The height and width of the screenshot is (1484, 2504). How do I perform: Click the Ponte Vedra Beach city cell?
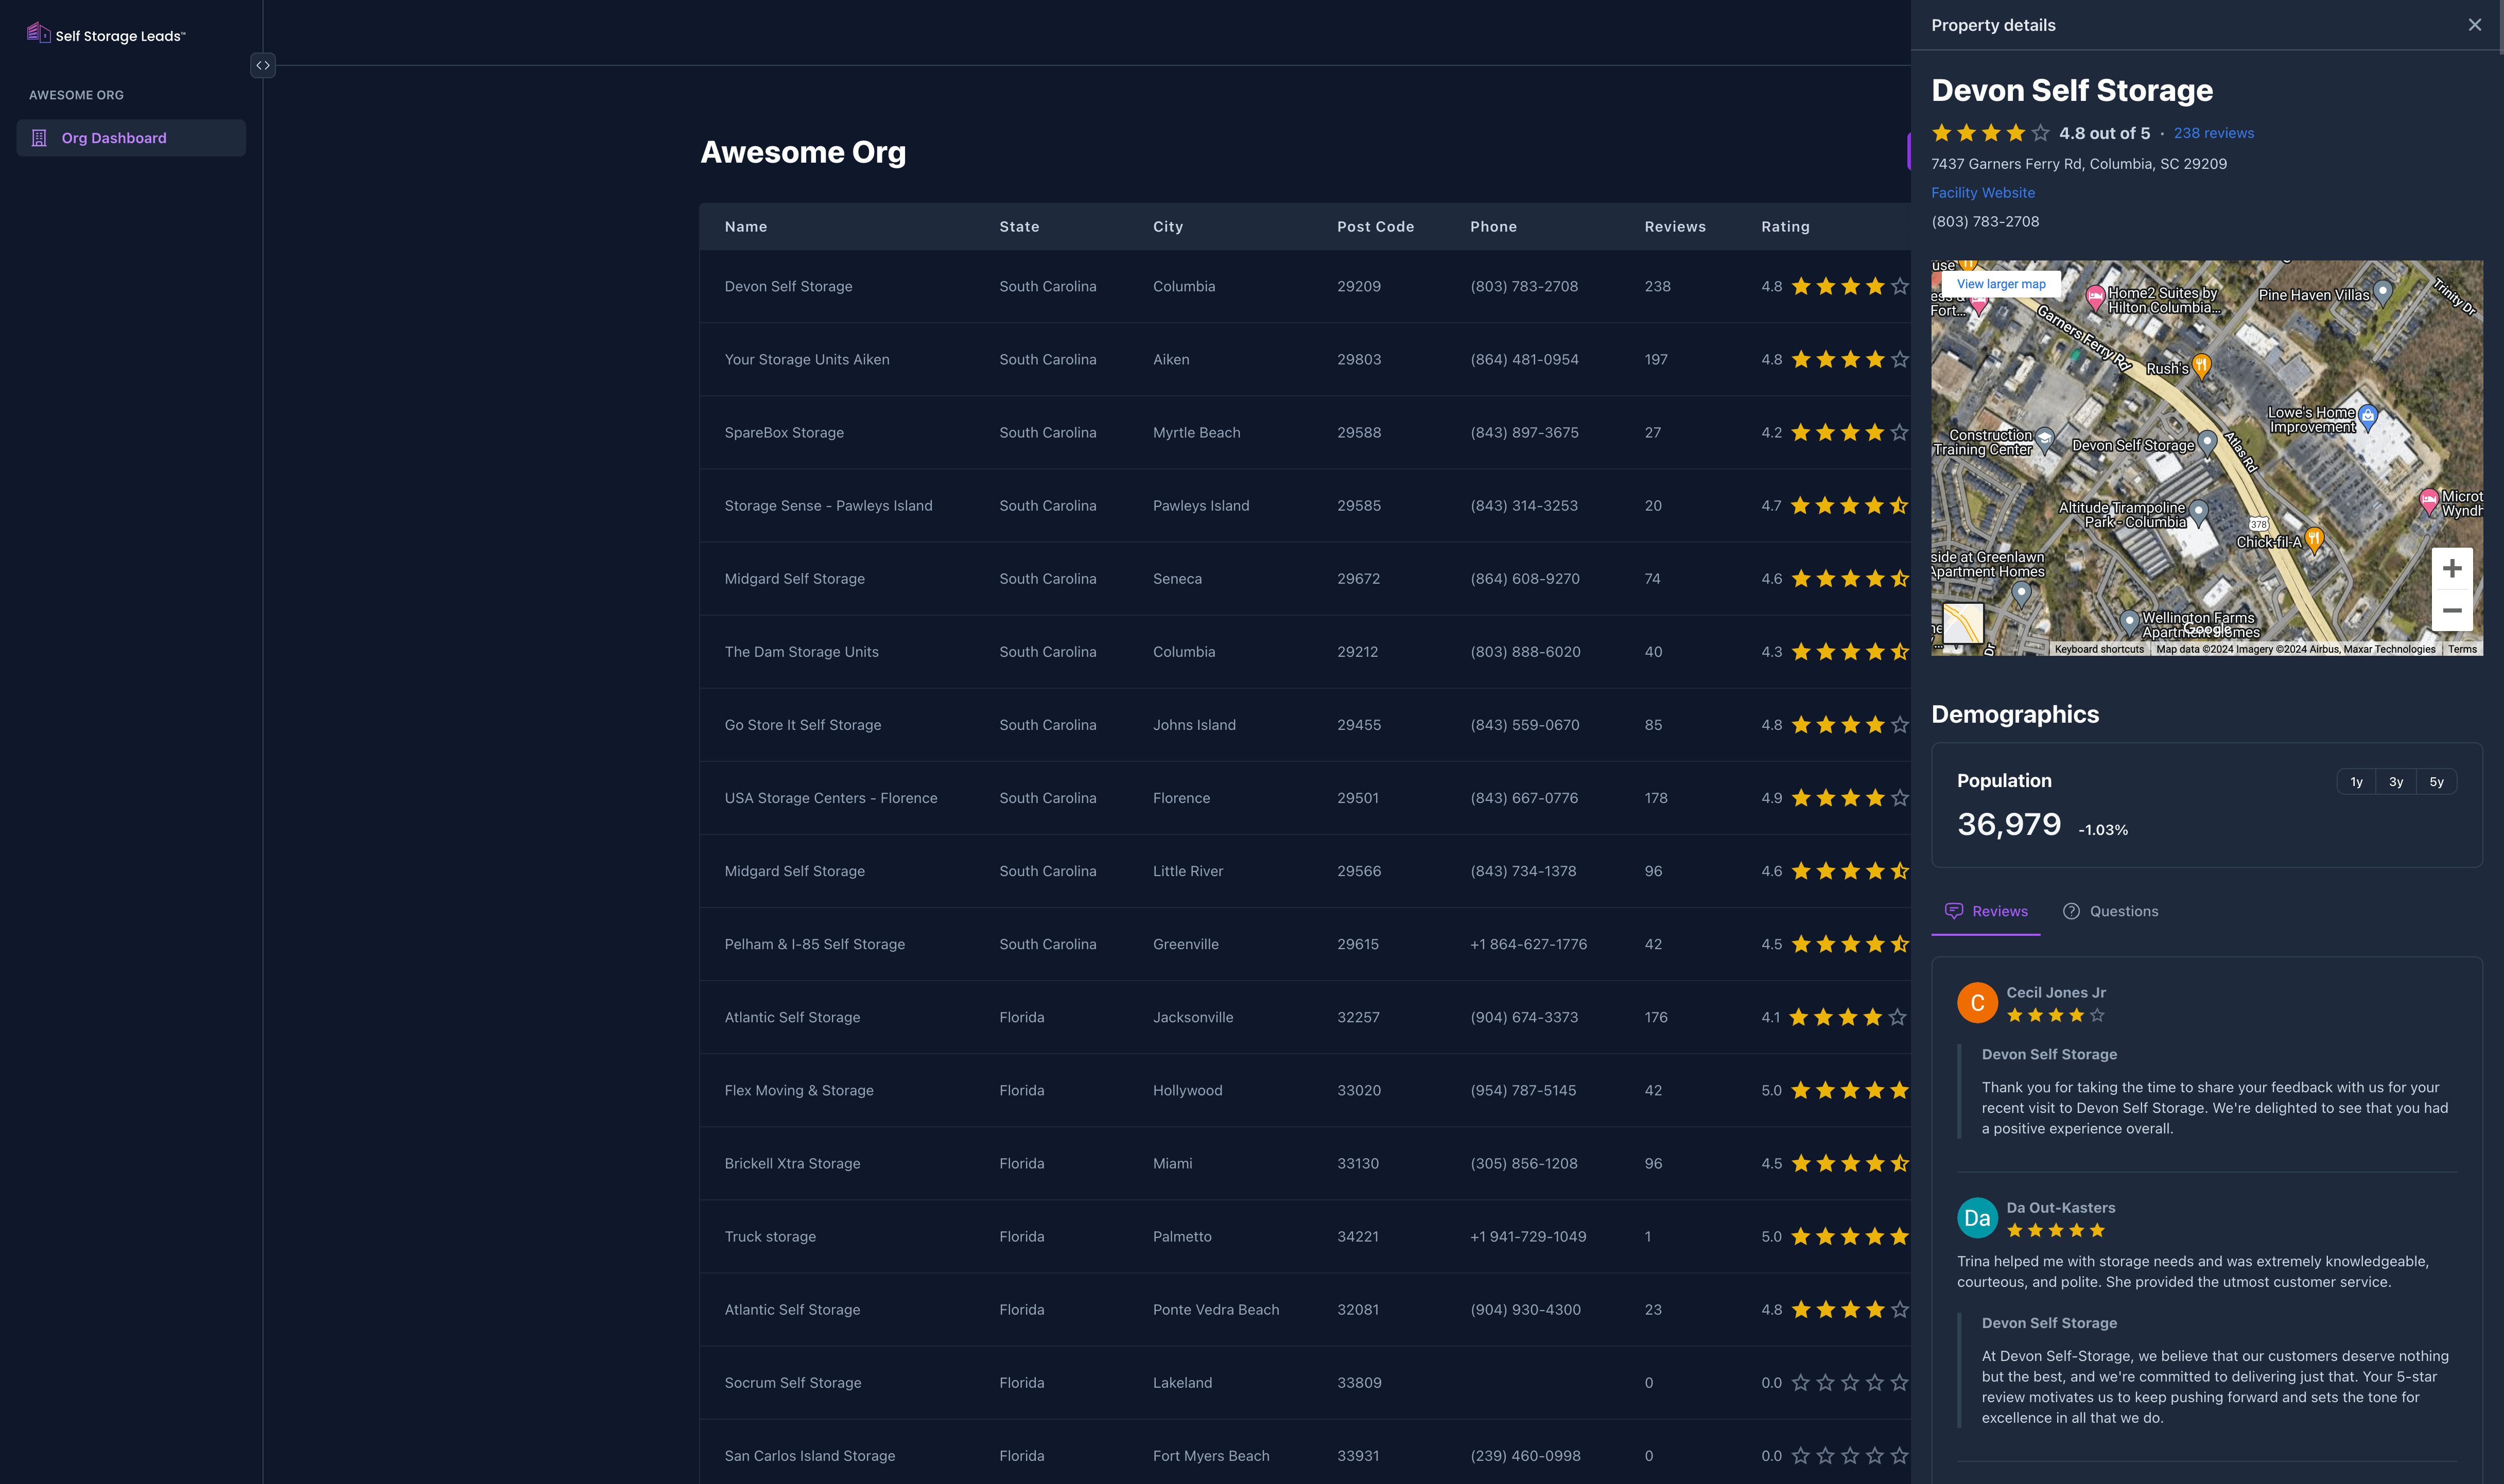pyautogui.click(x=1215, y=1309)
